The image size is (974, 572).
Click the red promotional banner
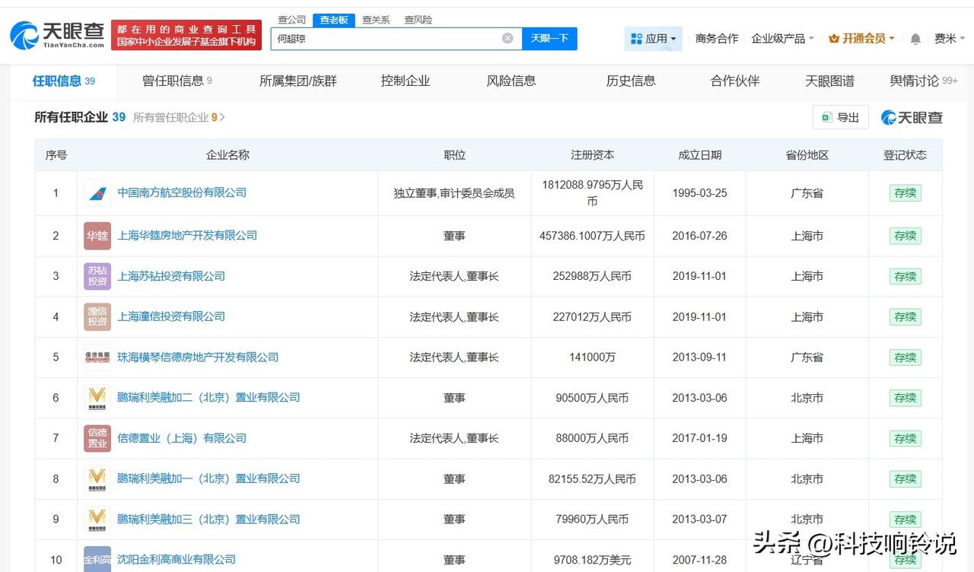coord(186,35)
